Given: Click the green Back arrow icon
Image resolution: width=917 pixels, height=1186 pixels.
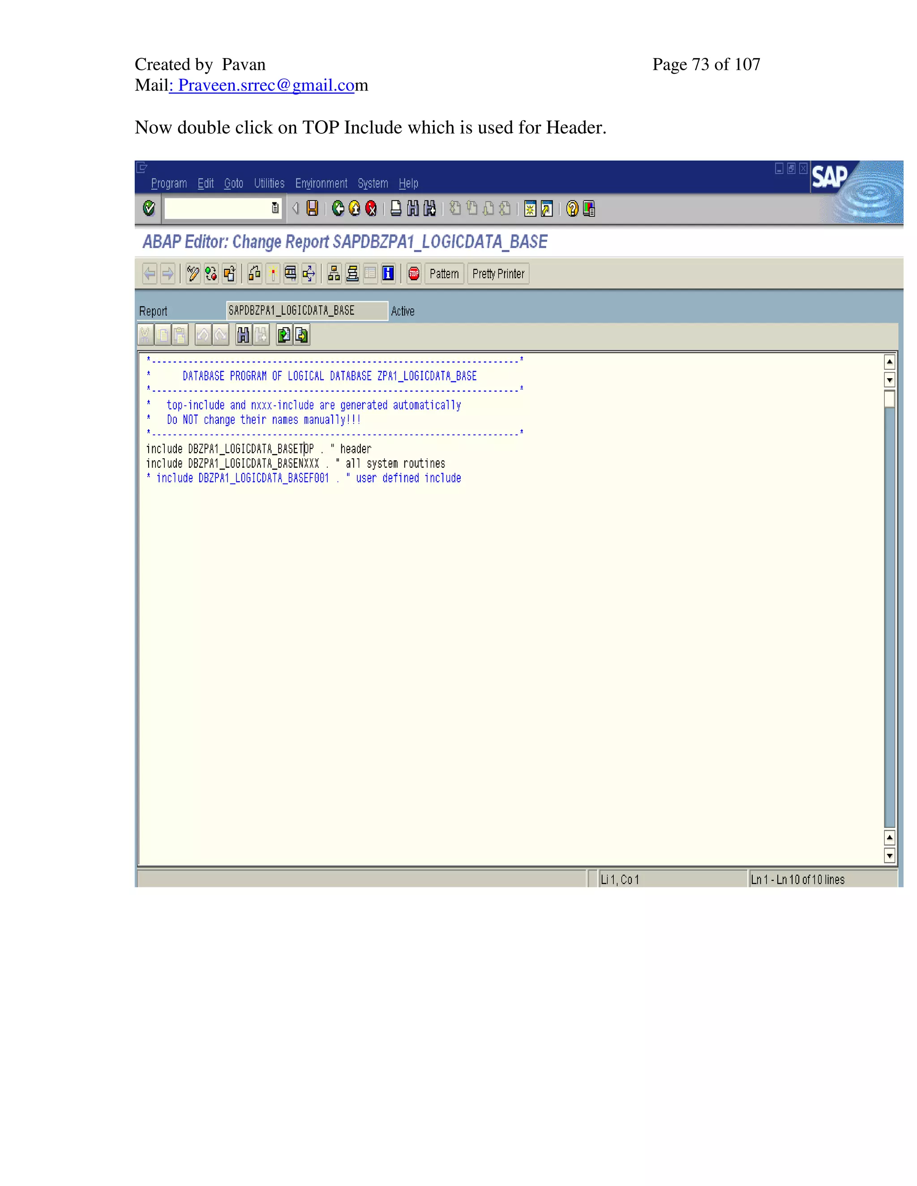Looking at the screenshot, I should pos(338,209).
